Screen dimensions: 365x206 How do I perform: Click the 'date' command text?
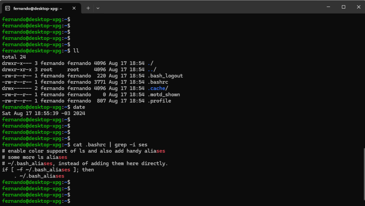pos(79,107)
